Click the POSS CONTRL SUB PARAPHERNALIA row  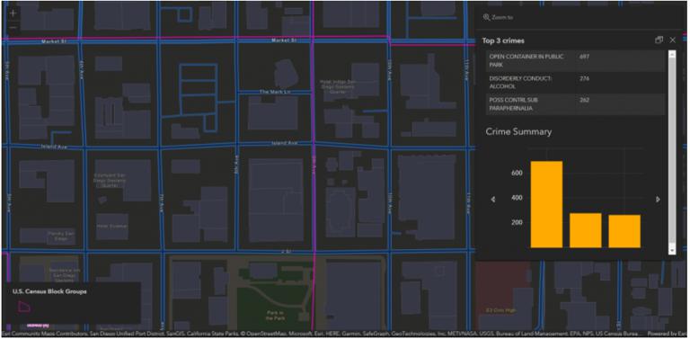pos(575,104)
